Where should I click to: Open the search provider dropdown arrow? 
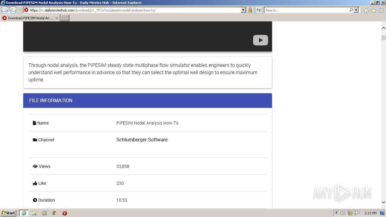pos(356,10)
